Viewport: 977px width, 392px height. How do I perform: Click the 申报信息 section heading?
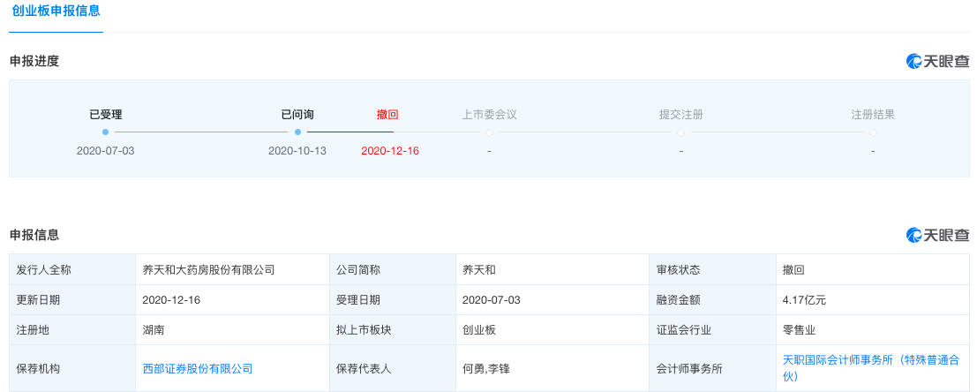click(35, 235)
